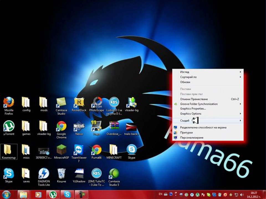Switch to the µTorrent taskbar button
Viewport: 266px width, 199px height.
coord(53,195)
